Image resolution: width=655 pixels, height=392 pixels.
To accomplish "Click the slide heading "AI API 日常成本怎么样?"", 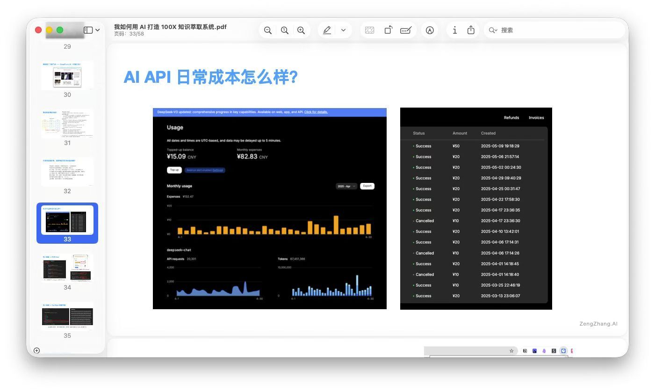I will (210, 77).
